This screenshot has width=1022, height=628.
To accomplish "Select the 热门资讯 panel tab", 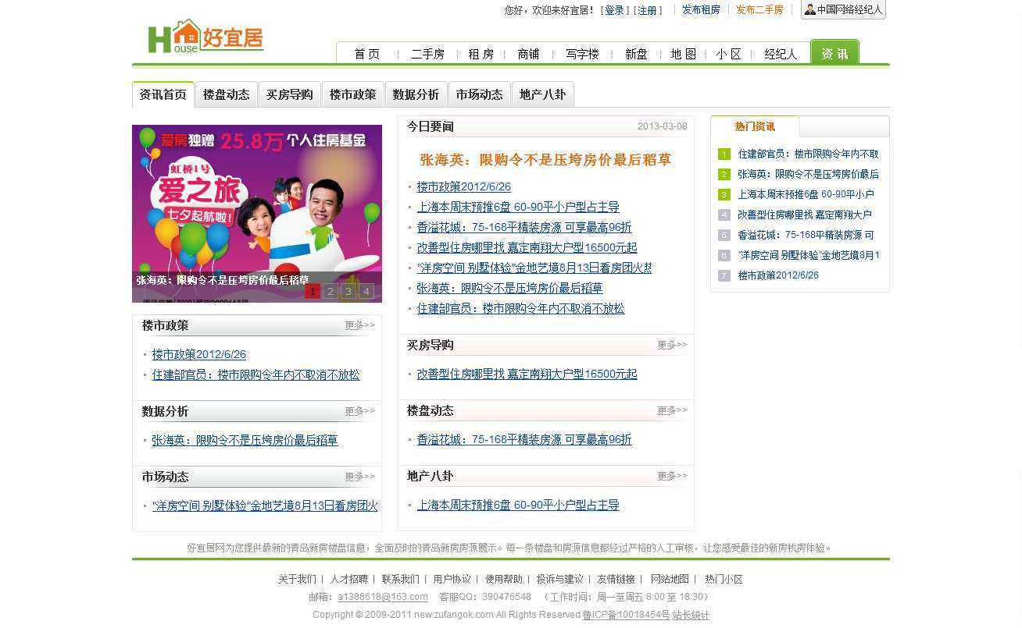I will (755, 126).
